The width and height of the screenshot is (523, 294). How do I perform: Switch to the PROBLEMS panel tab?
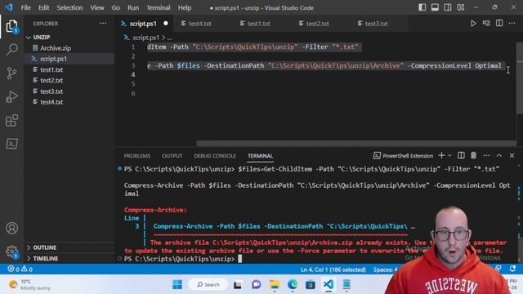pos(137,156)
